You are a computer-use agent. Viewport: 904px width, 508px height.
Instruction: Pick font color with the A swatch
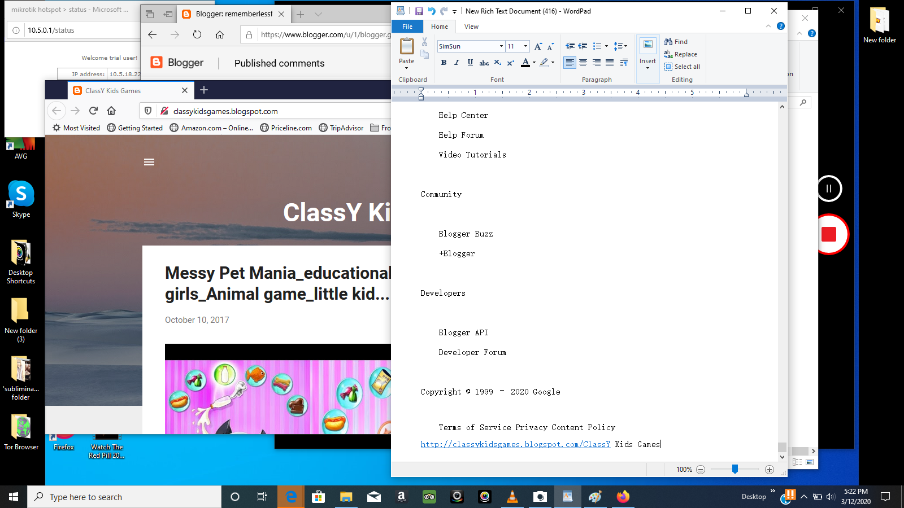coord(525,63)
